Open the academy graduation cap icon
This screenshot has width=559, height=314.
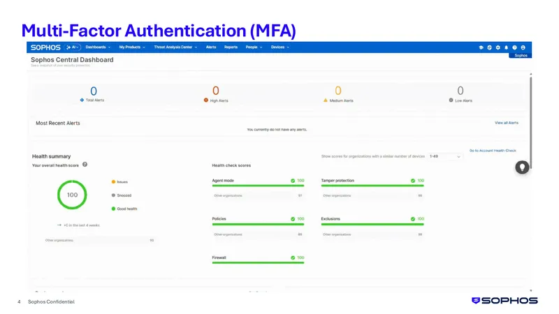481,47
